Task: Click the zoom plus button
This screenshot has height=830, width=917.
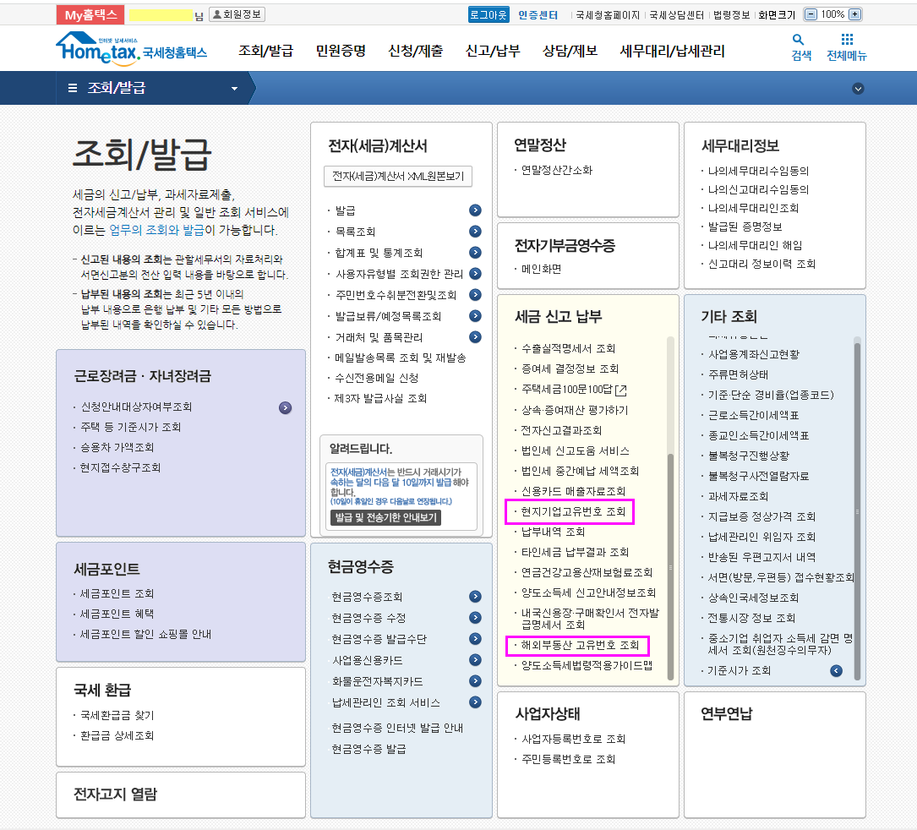Action: click(854, 14)
